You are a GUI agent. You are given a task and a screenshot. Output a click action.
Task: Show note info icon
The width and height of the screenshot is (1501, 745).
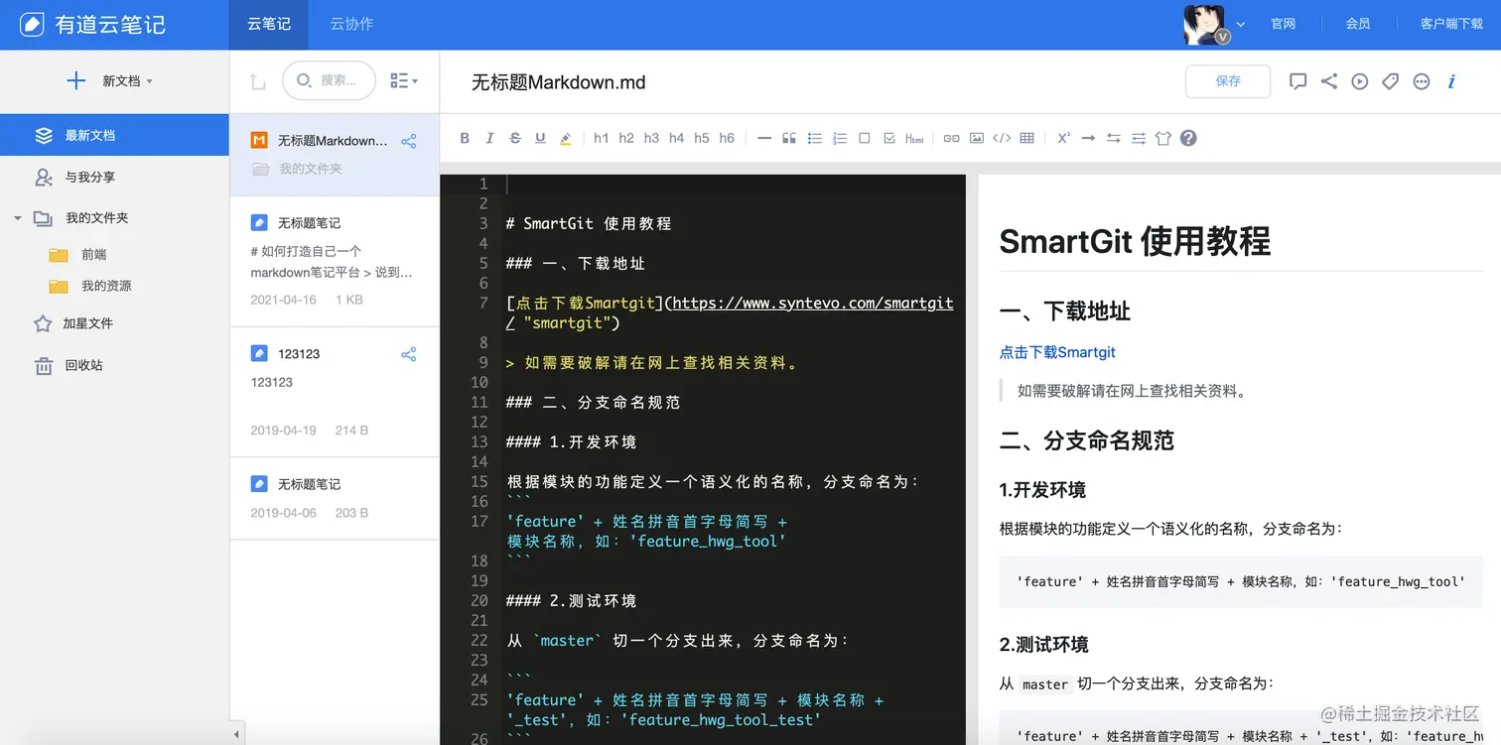pyautogui.click(x=1452, y=81)
